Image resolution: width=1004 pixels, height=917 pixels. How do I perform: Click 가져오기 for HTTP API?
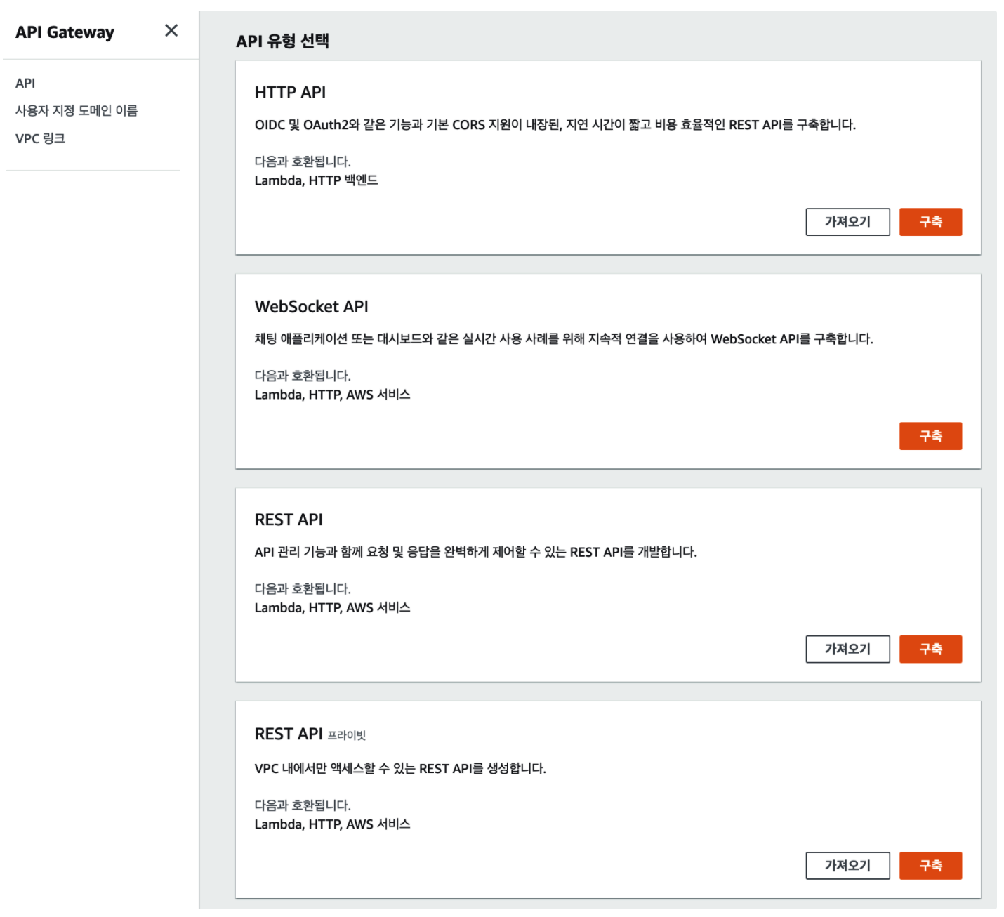click(x=847, y=222)
